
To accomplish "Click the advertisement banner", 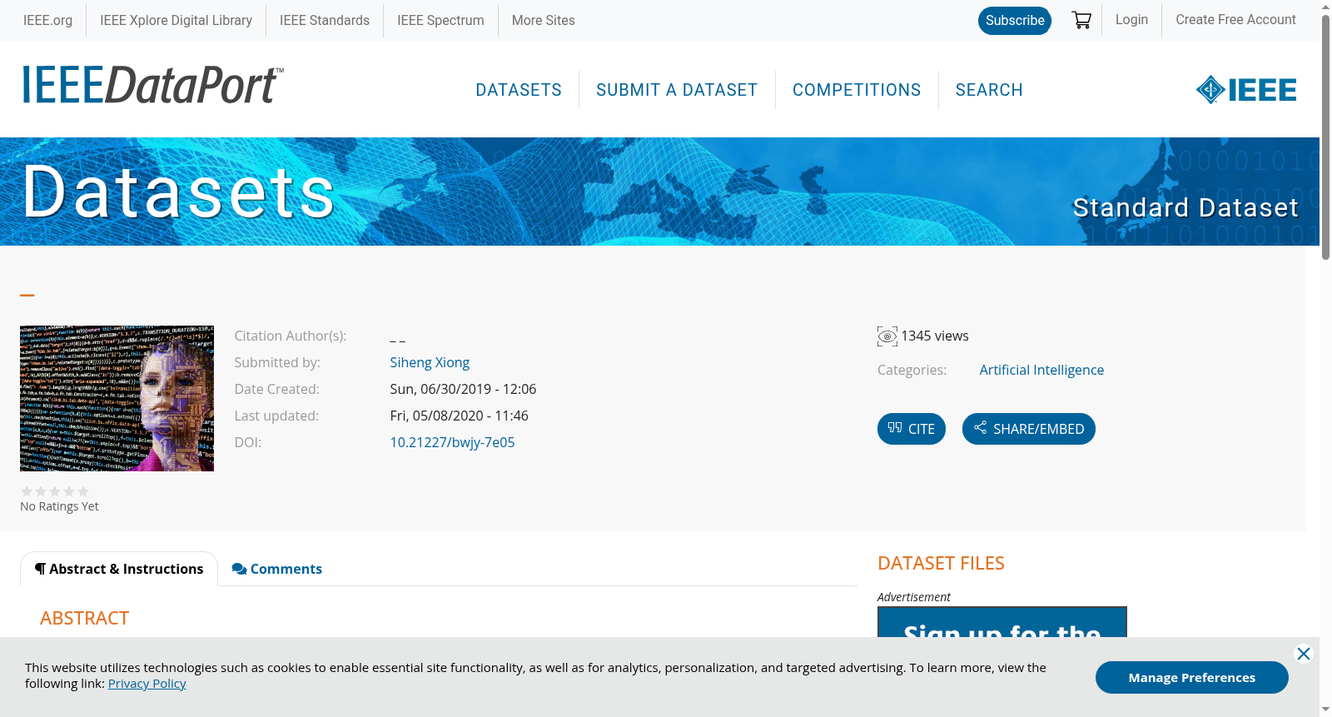I will tap(1002, 622).
